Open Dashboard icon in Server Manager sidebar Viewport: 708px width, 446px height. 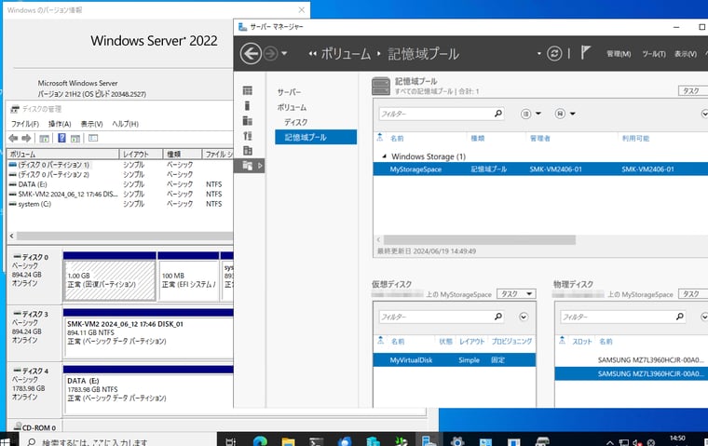tap(248, 90)
